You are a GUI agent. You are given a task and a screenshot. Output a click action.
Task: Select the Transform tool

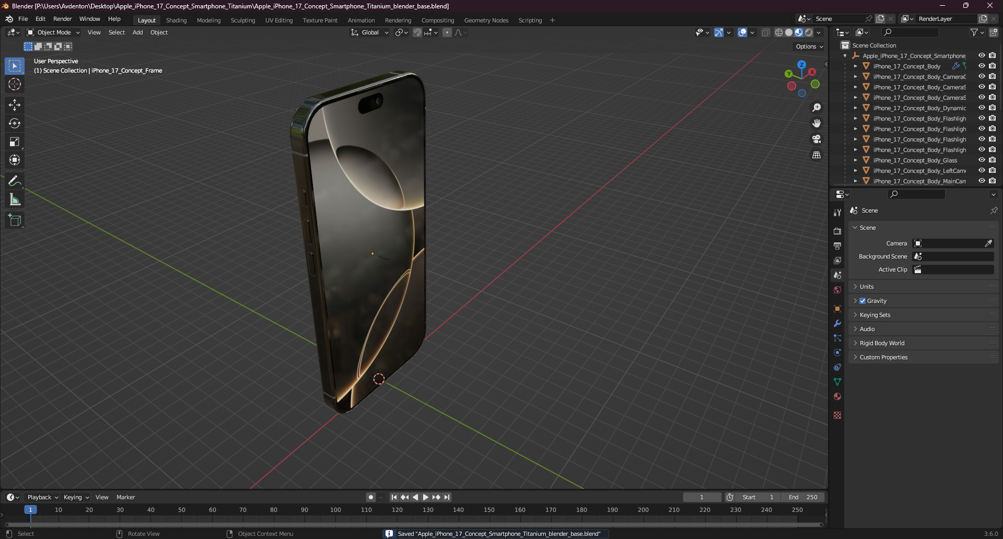15,160
